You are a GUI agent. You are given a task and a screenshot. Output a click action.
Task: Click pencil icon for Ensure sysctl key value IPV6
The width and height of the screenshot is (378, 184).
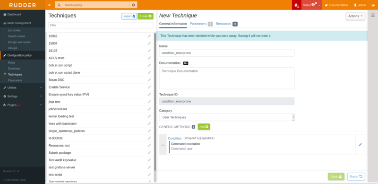149,95
